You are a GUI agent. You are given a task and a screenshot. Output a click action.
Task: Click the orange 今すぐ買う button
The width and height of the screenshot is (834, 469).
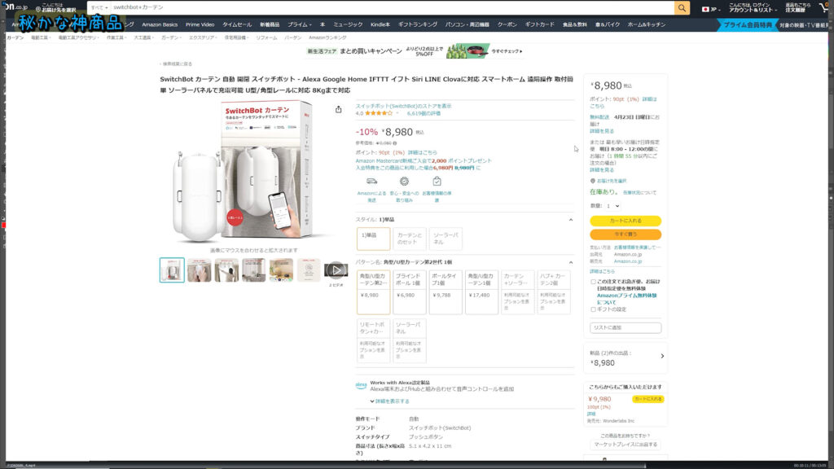click(x=625, y=234)
